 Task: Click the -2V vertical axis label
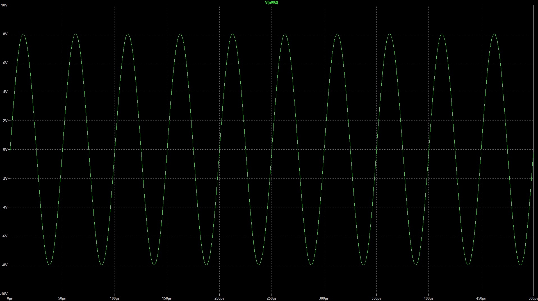tap(4, 179)
